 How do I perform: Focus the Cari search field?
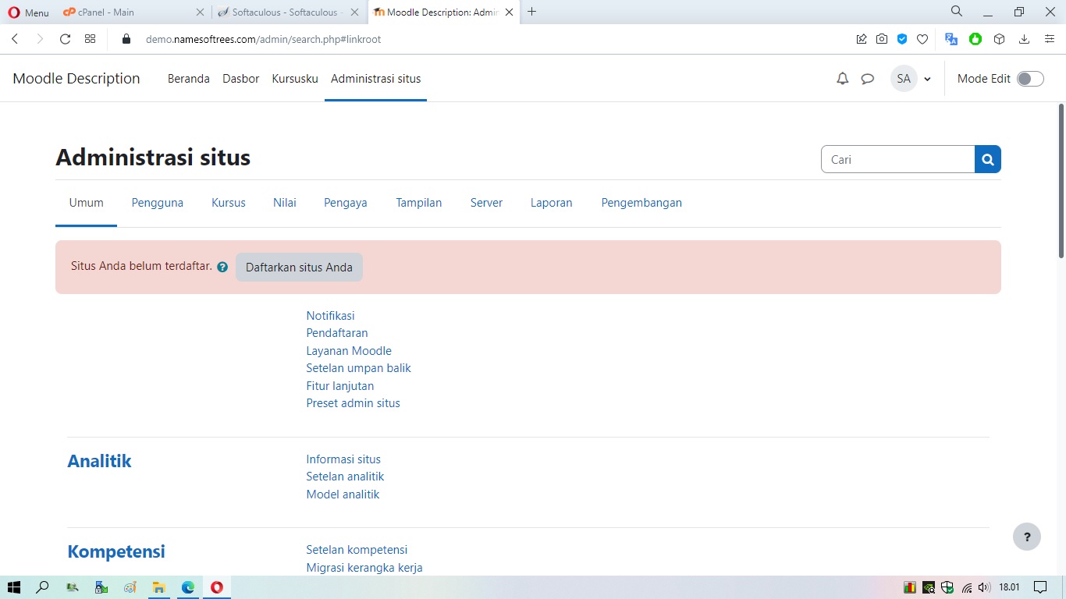pyautogui.click(x=897, y=159)
